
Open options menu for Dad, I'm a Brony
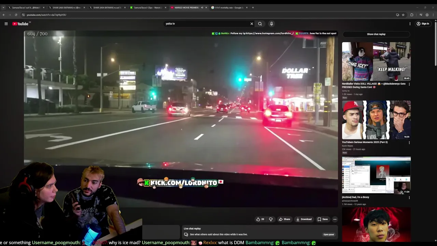pyautogui.click(x=409, y=197)
